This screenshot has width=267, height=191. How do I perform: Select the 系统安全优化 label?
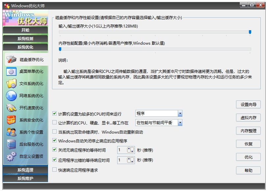coord(31,120)
